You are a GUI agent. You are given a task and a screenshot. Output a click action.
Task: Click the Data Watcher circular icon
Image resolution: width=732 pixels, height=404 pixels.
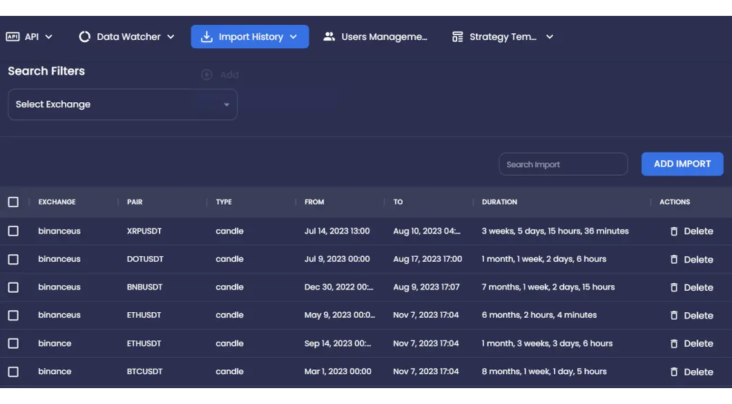point(85,37)
